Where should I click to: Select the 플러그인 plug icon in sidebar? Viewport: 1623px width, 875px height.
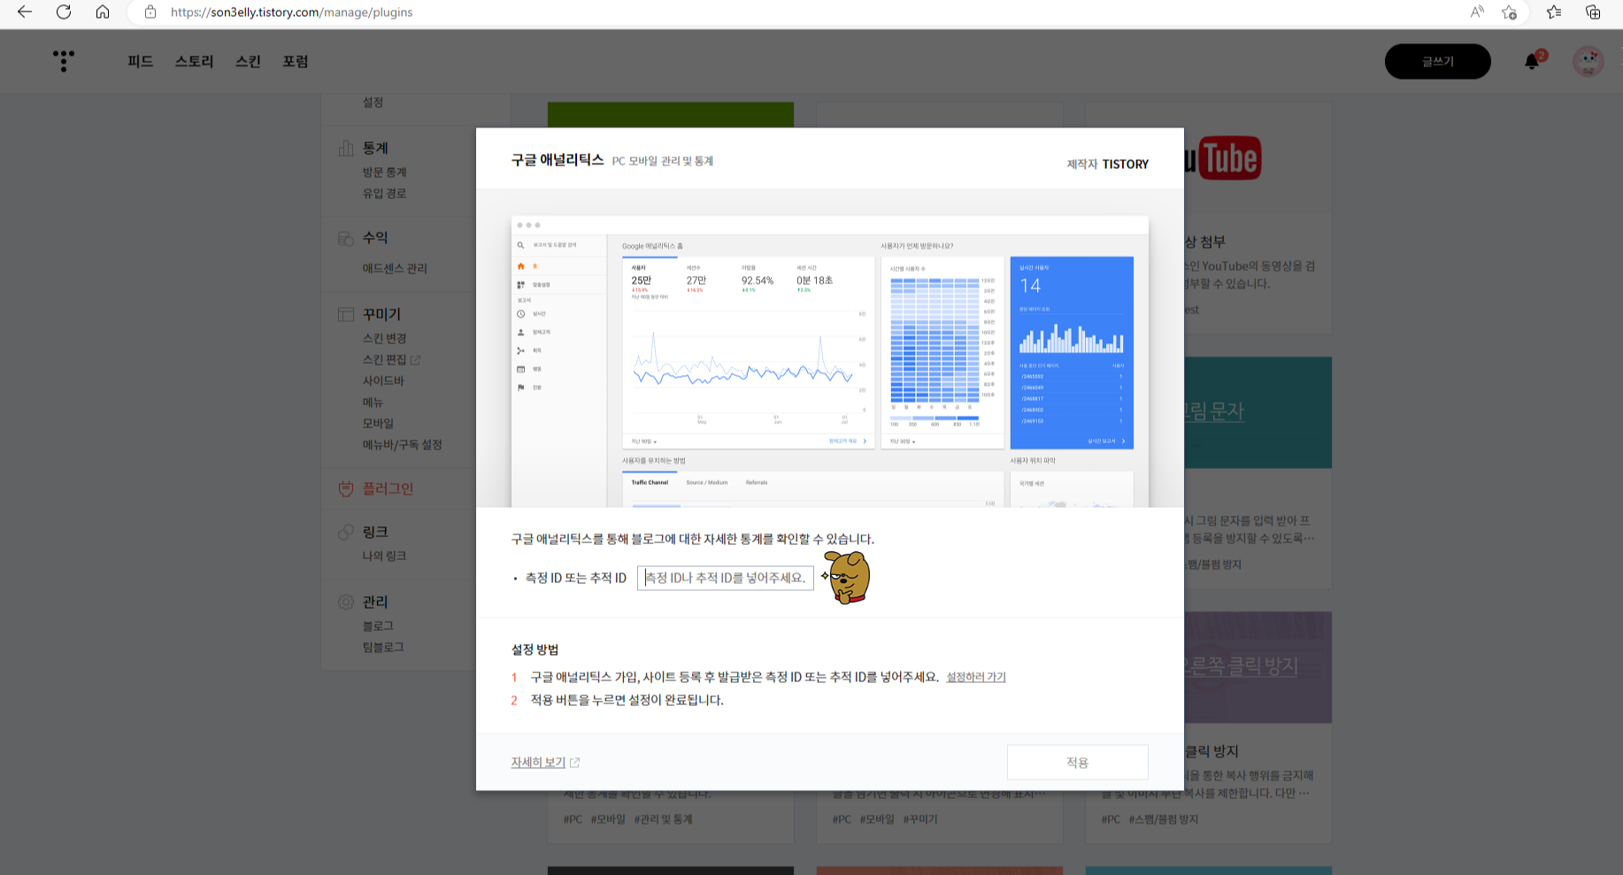click(x=346, y=488)
